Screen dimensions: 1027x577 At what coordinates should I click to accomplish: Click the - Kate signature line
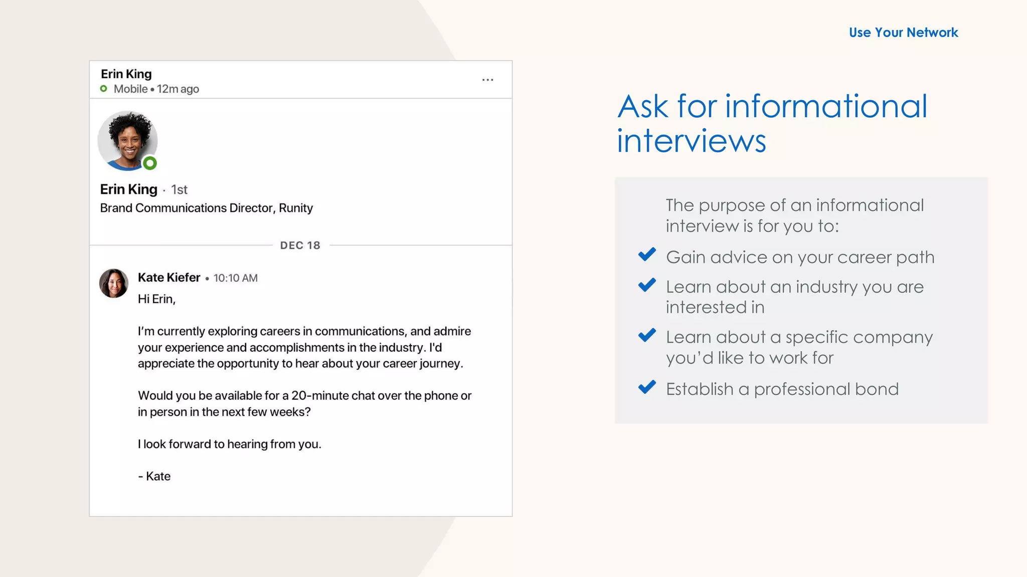click(x=154, y=476)
